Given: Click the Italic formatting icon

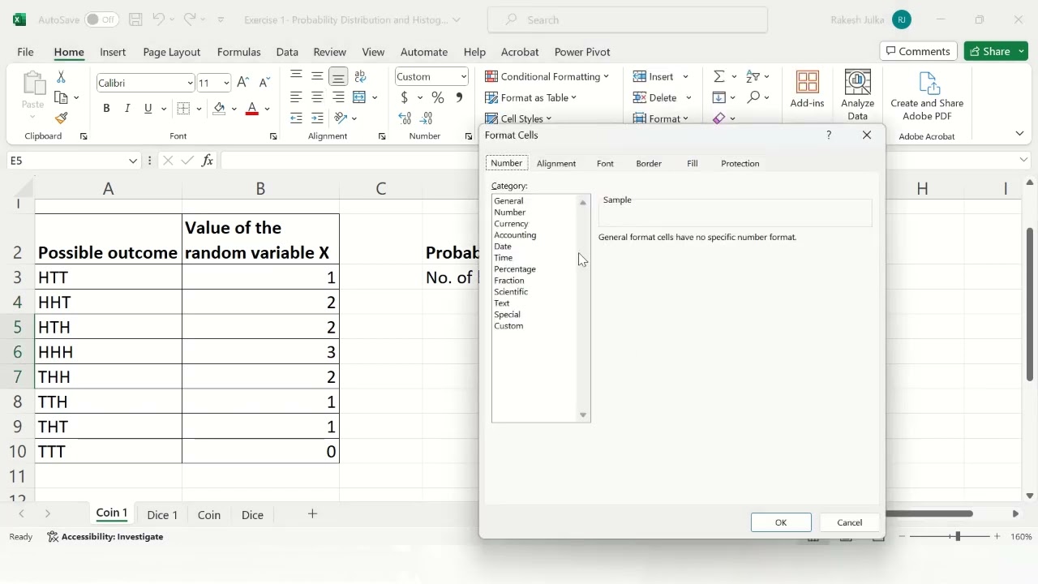Looking at the screenshot, I should 127,109.
